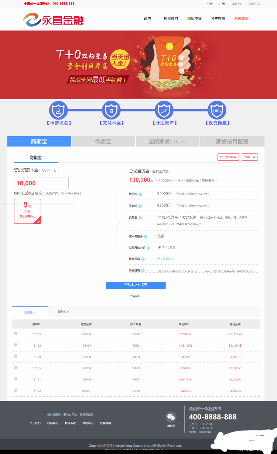Click the 投资操盘 100% shield icon
The height and width of the screenshot is (454, 277).
coord(217,110)
